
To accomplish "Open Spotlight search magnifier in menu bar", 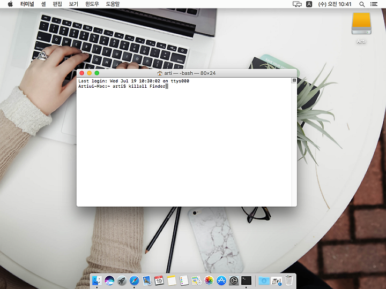I will (362, 4).
